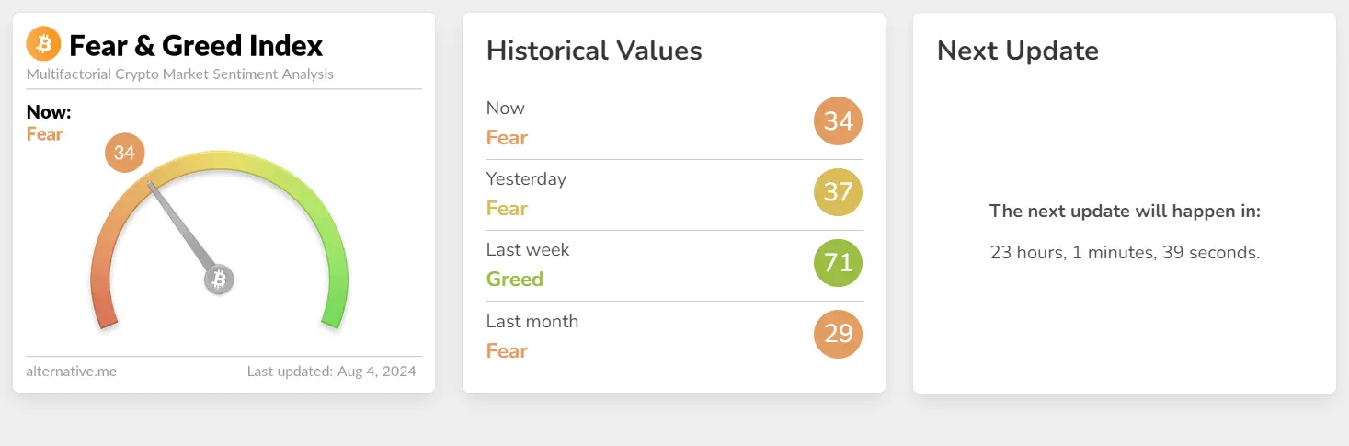Select the Last week row label
Viewport: 1349px width, 446px height.
click(528, 249)
